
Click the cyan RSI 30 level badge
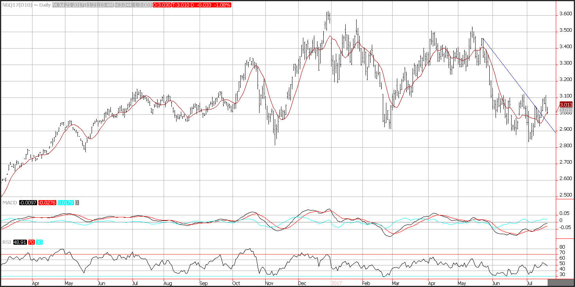point(38,242)
